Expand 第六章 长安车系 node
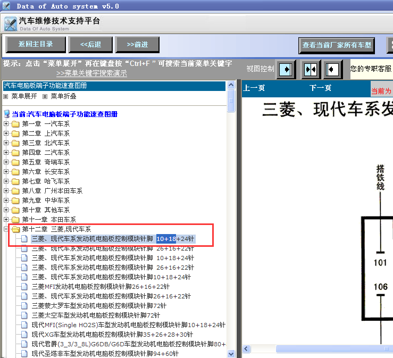393x358 pixels. coord(6,172)
